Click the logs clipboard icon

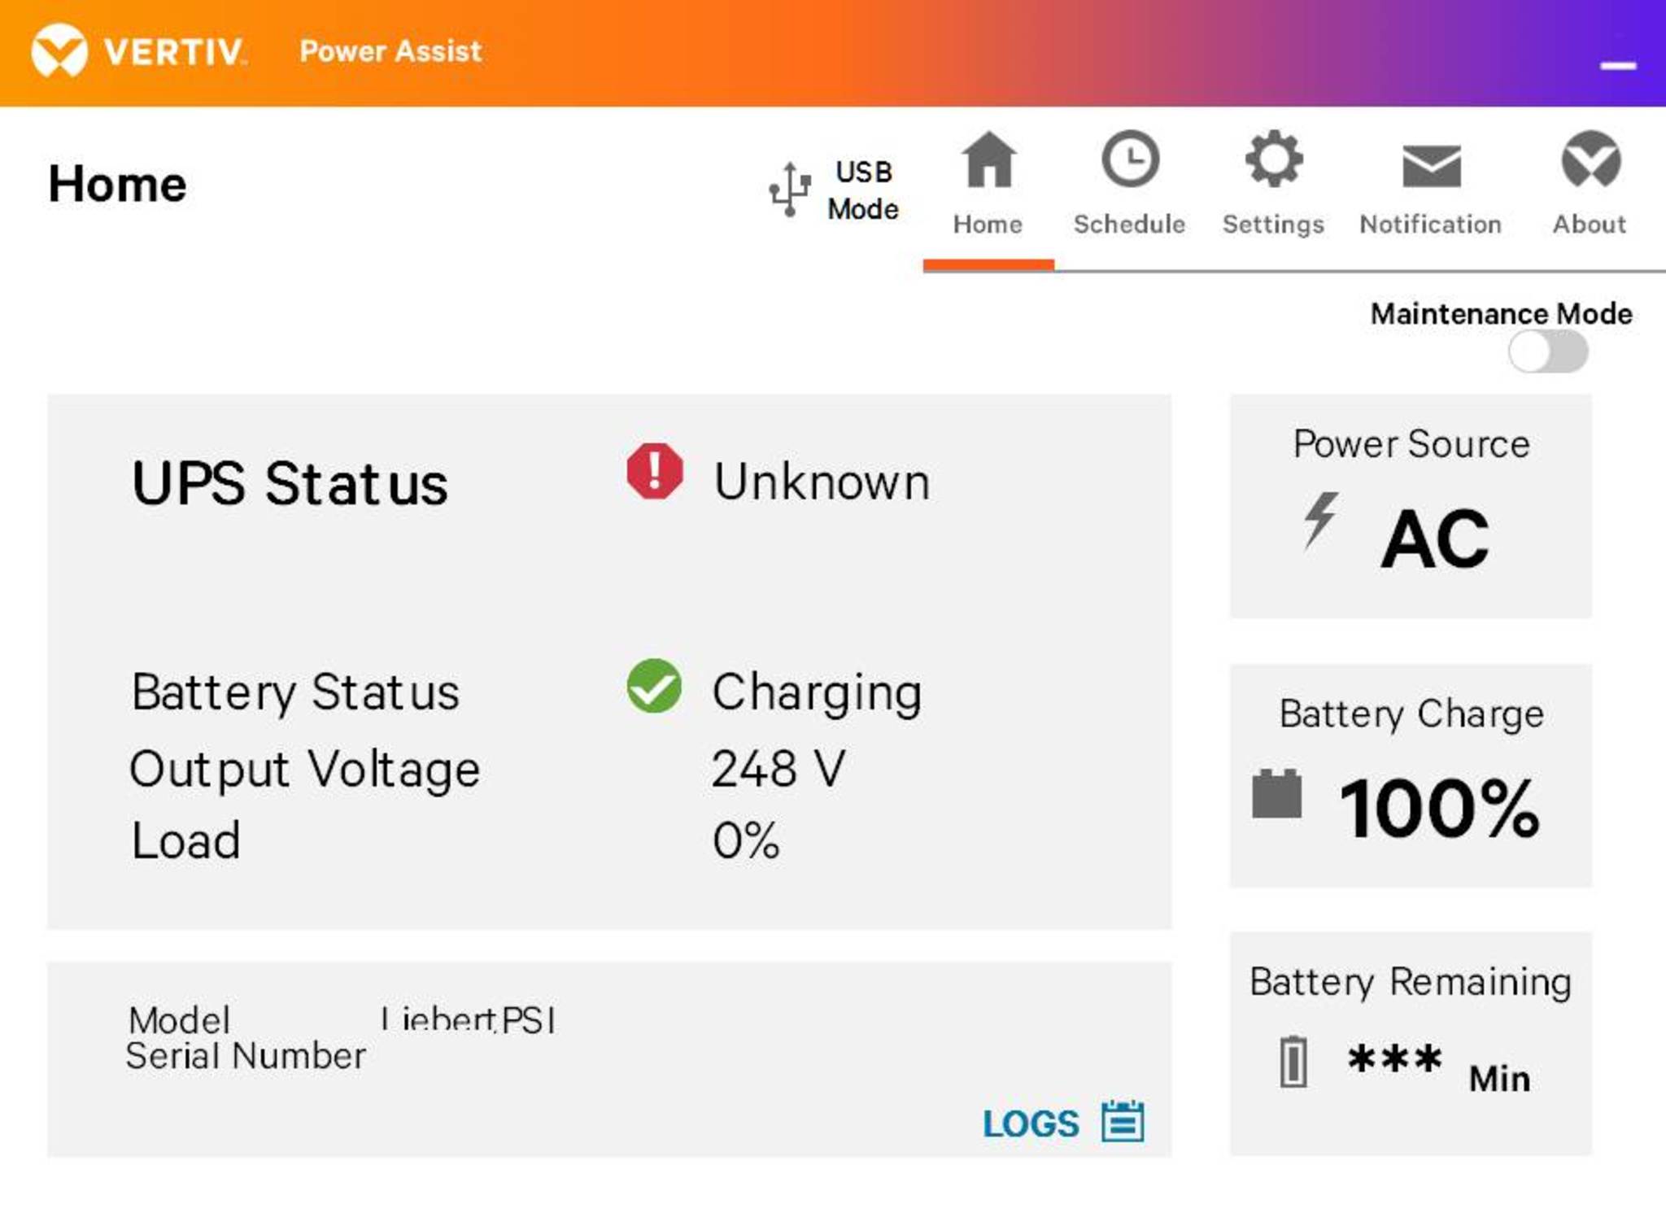click(1123, 1122)
